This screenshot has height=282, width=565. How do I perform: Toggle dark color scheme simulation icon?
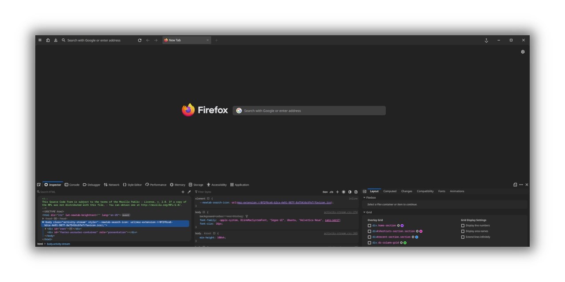pyautogui.click(x=350, y=192)
